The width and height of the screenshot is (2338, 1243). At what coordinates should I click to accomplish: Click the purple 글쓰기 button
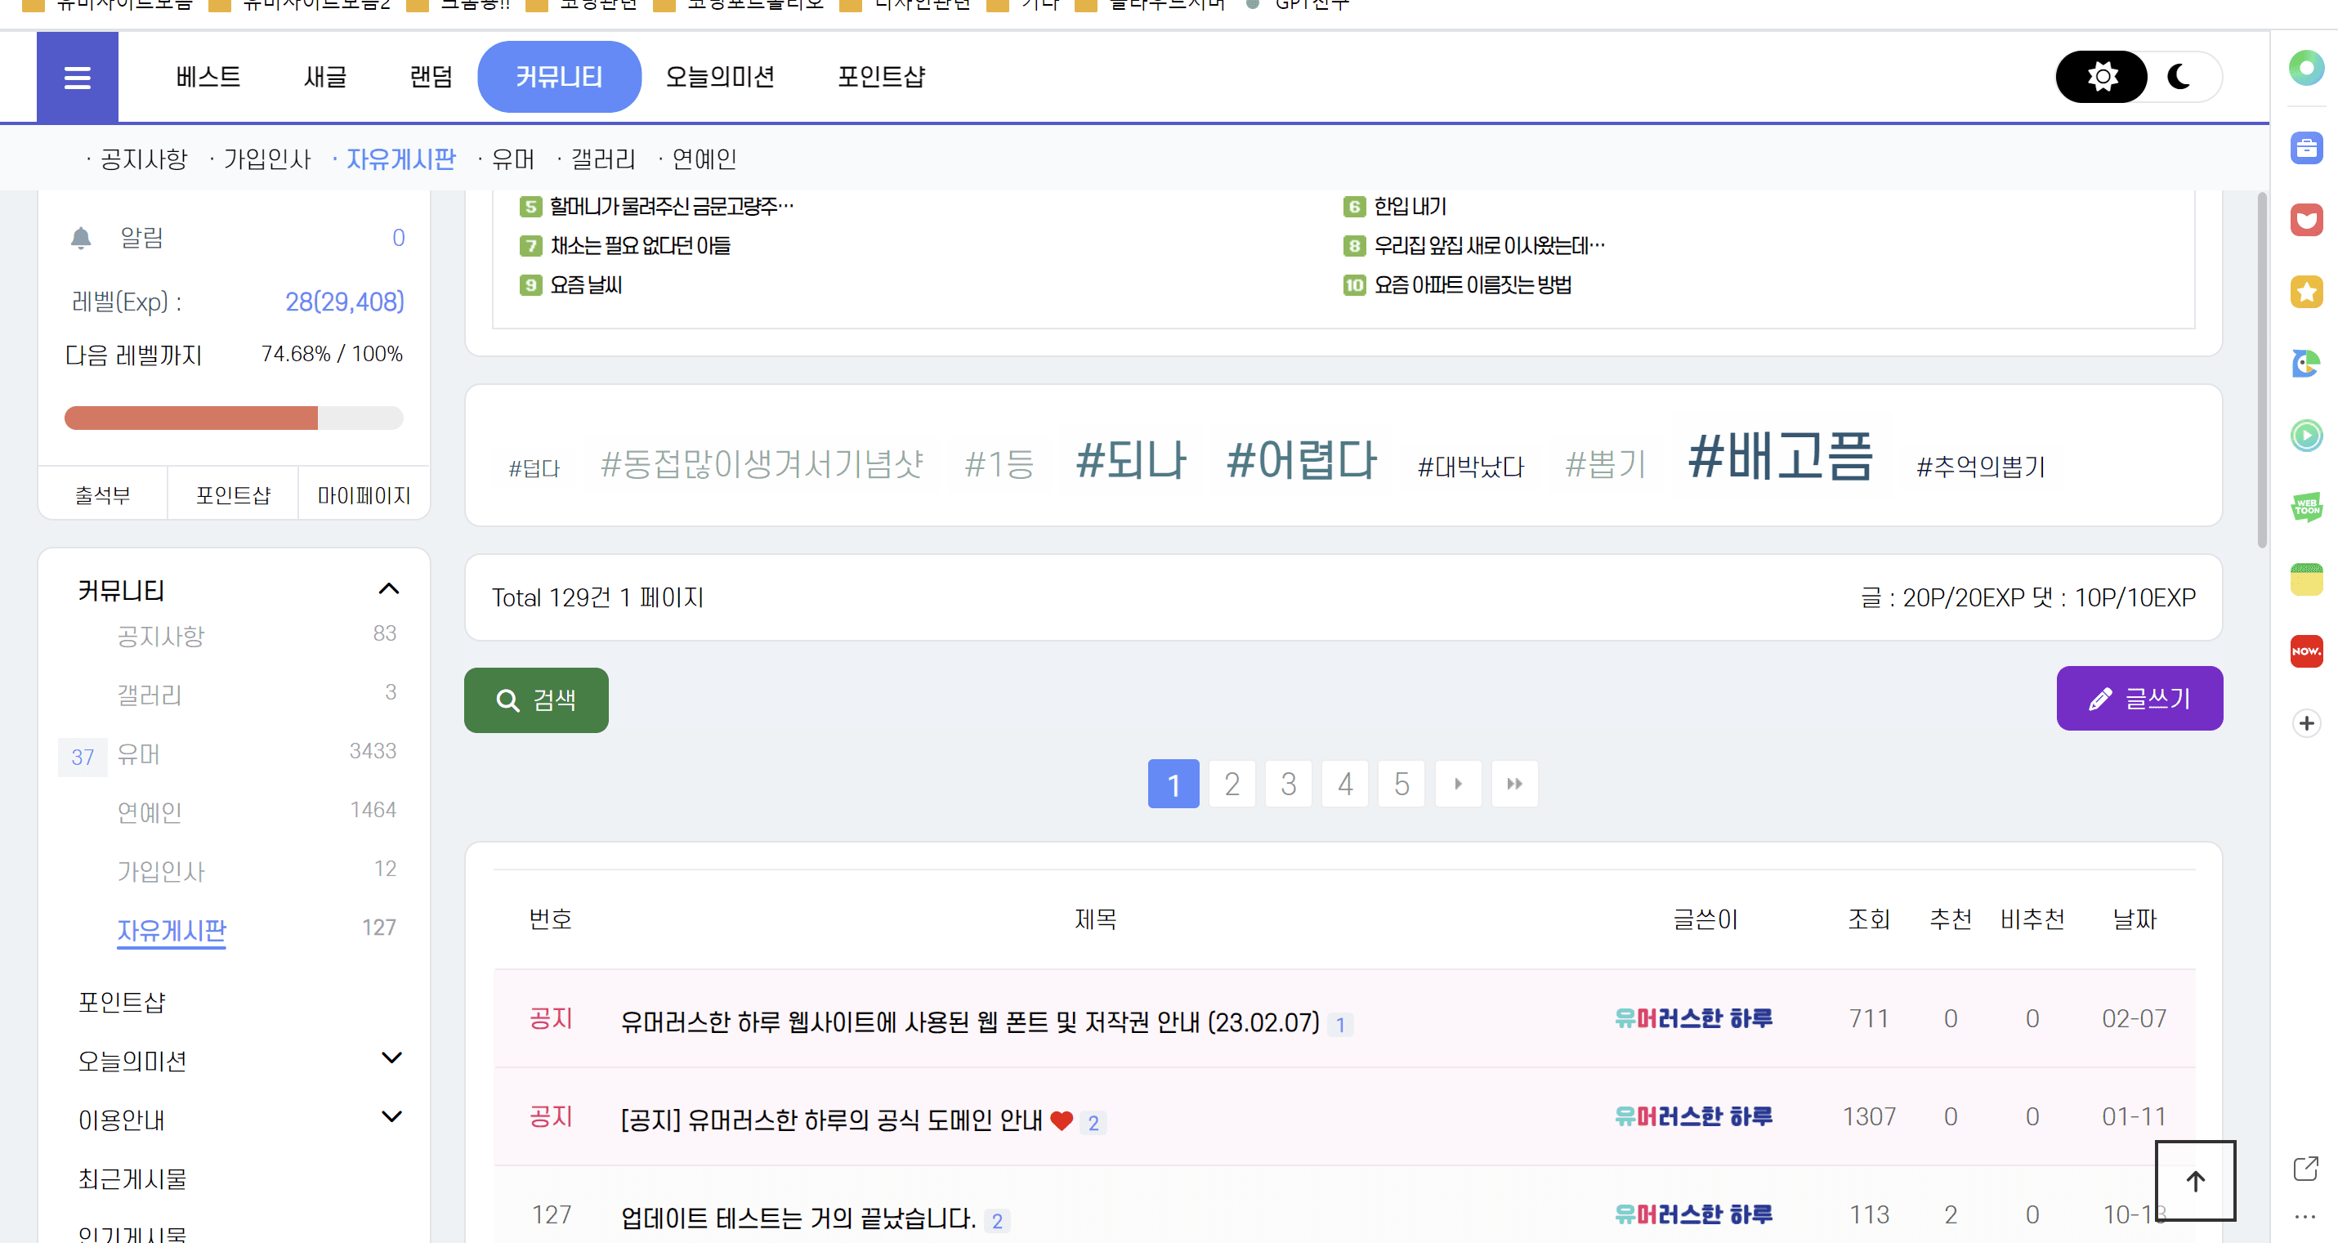(2139, 698)
